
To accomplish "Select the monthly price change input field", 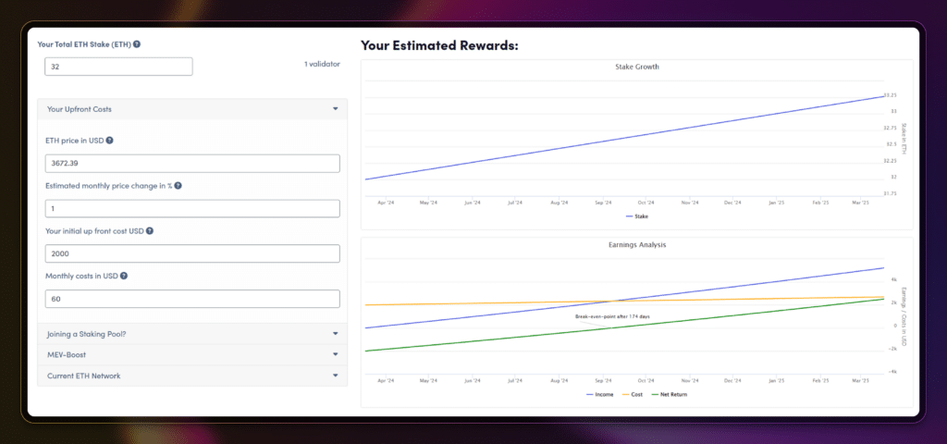I will click(192, 208).
